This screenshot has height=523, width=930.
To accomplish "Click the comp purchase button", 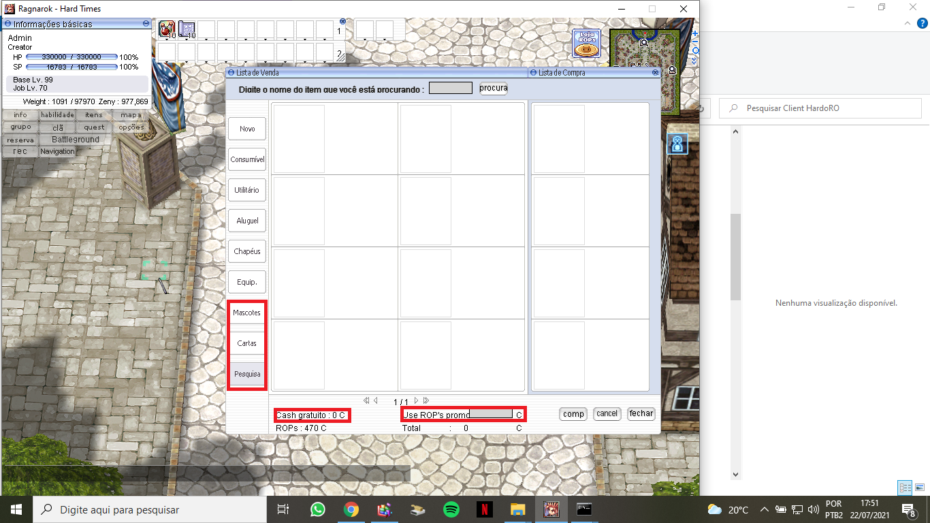I will [573, 414].
